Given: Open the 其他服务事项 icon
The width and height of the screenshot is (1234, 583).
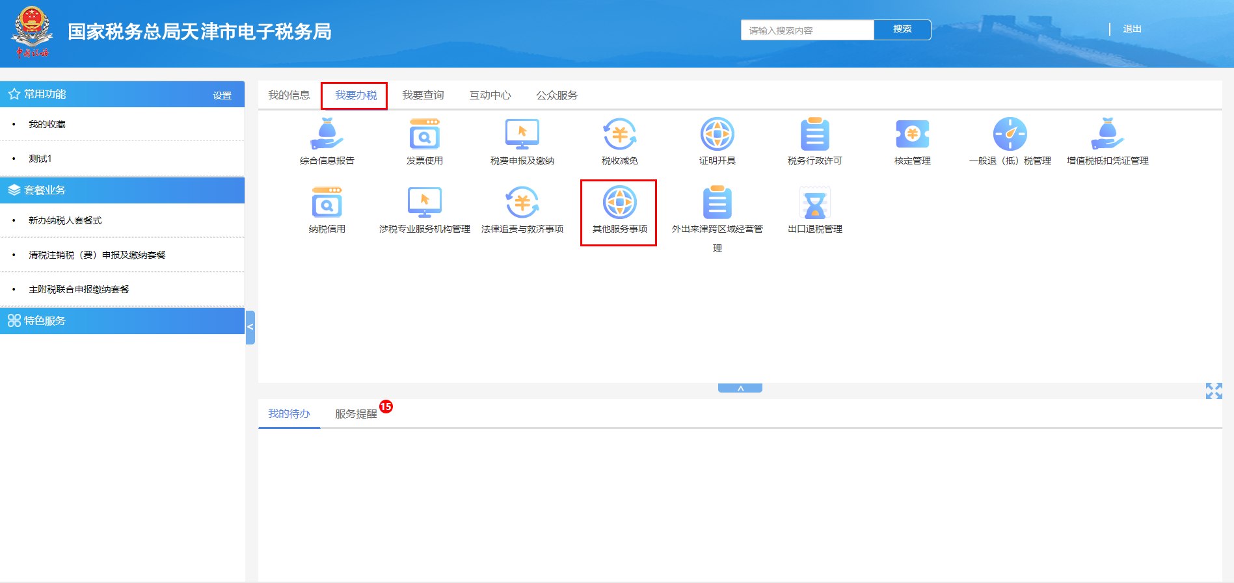Looking at the screenshot, I should [x=619, y=203].
